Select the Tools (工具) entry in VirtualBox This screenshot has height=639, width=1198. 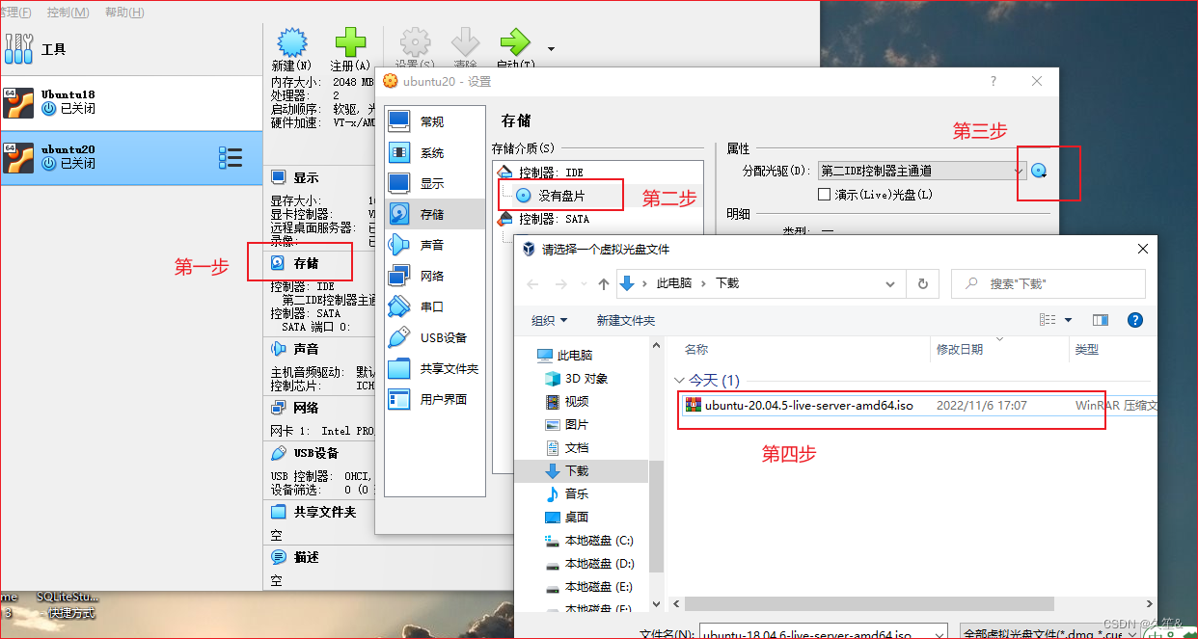131,48
